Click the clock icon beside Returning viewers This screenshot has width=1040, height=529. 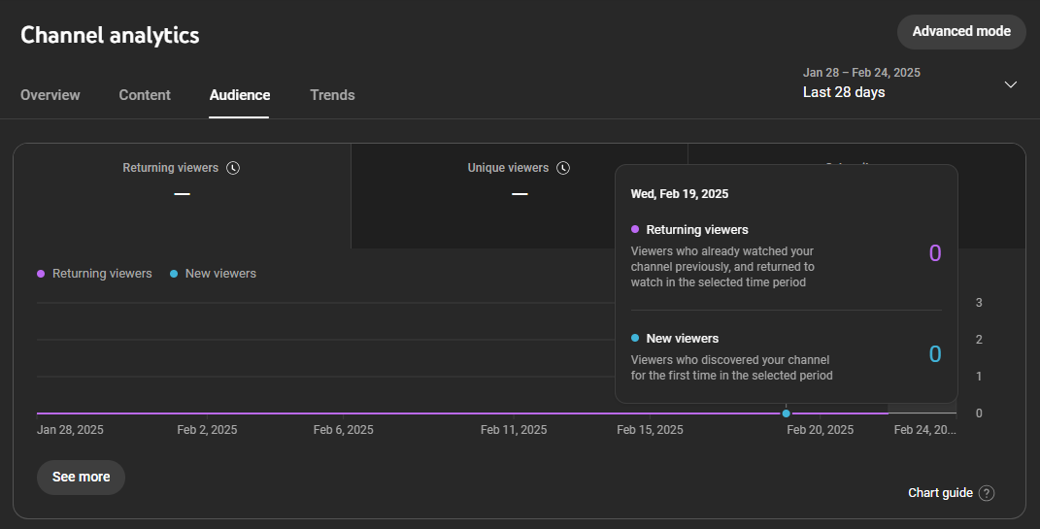233,168
